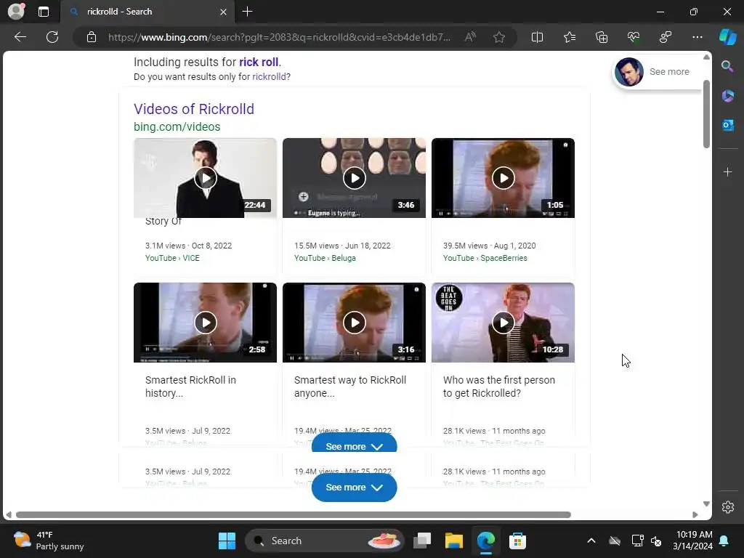Image resolution: width=744 pixels, height=558 pixels.
Task: Play the 3:46 Beluga video
Action: (354, 178)
